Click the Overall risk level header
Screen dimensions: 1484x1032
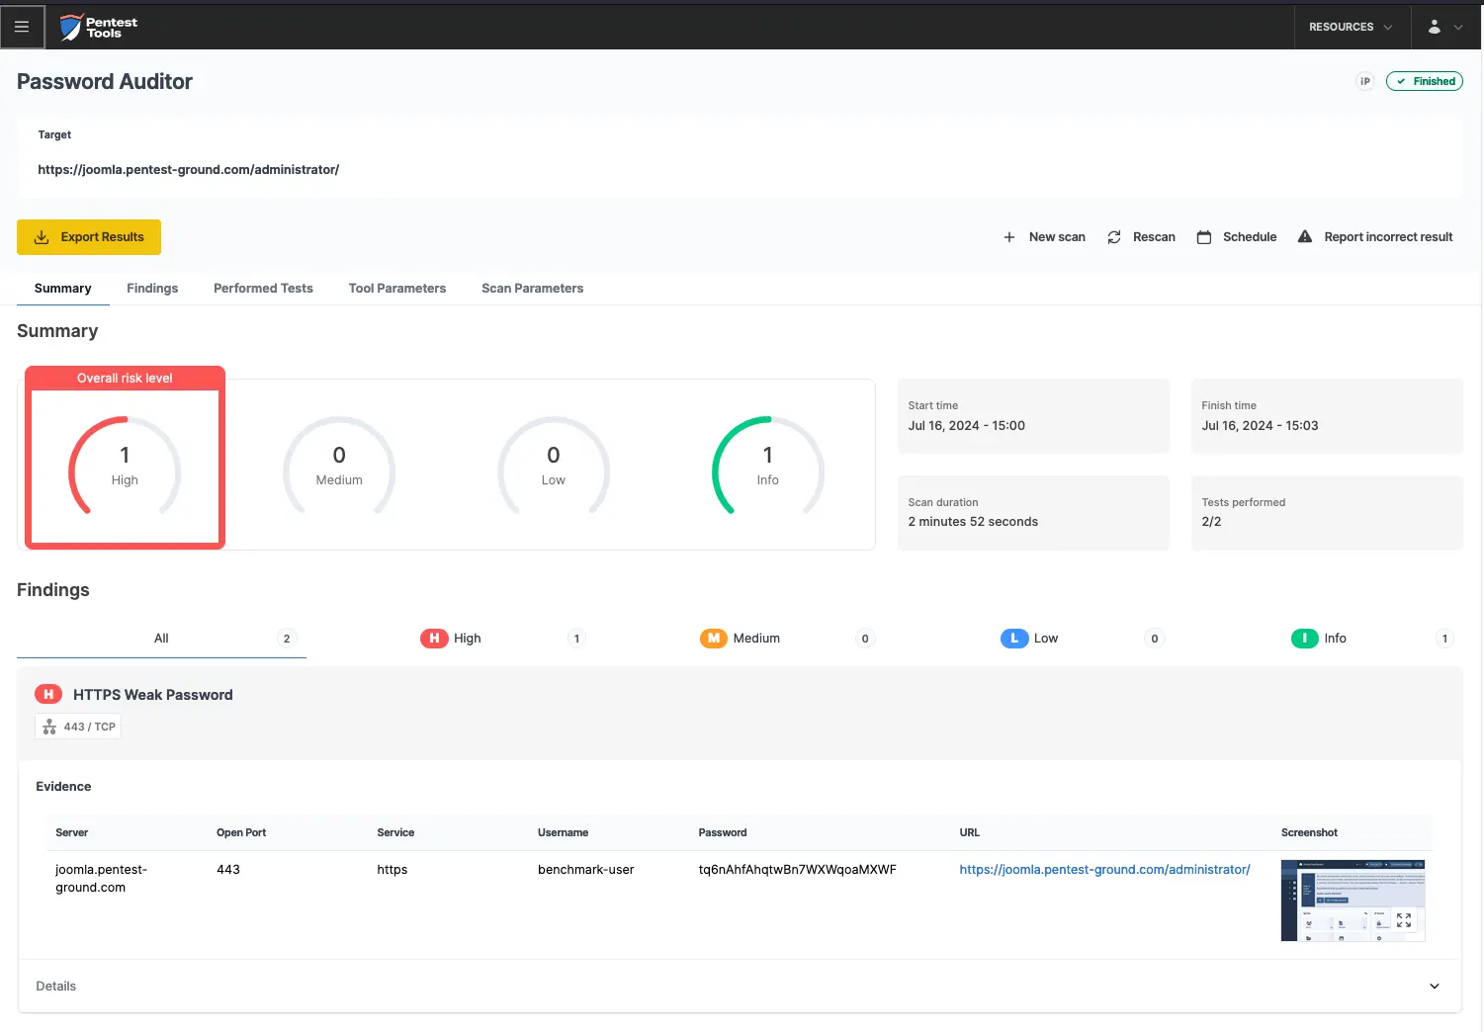point(125,378)
